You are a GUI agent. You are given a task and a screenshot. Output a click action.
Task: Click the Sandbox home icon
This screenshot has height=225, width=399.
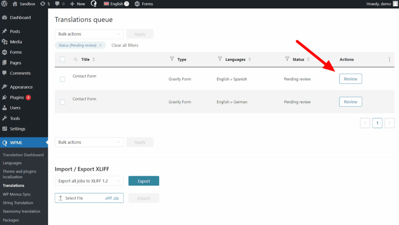pos(15,4)
